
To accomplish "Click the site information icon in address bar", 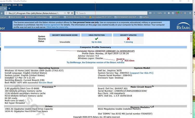I will tap(6, 13).
